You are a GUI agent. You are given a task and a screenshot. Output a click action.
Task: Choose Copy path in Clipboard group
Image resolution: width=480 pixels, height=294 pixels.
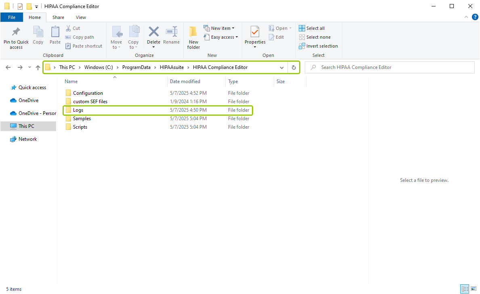pyautogui.click(x=80, y=37)
